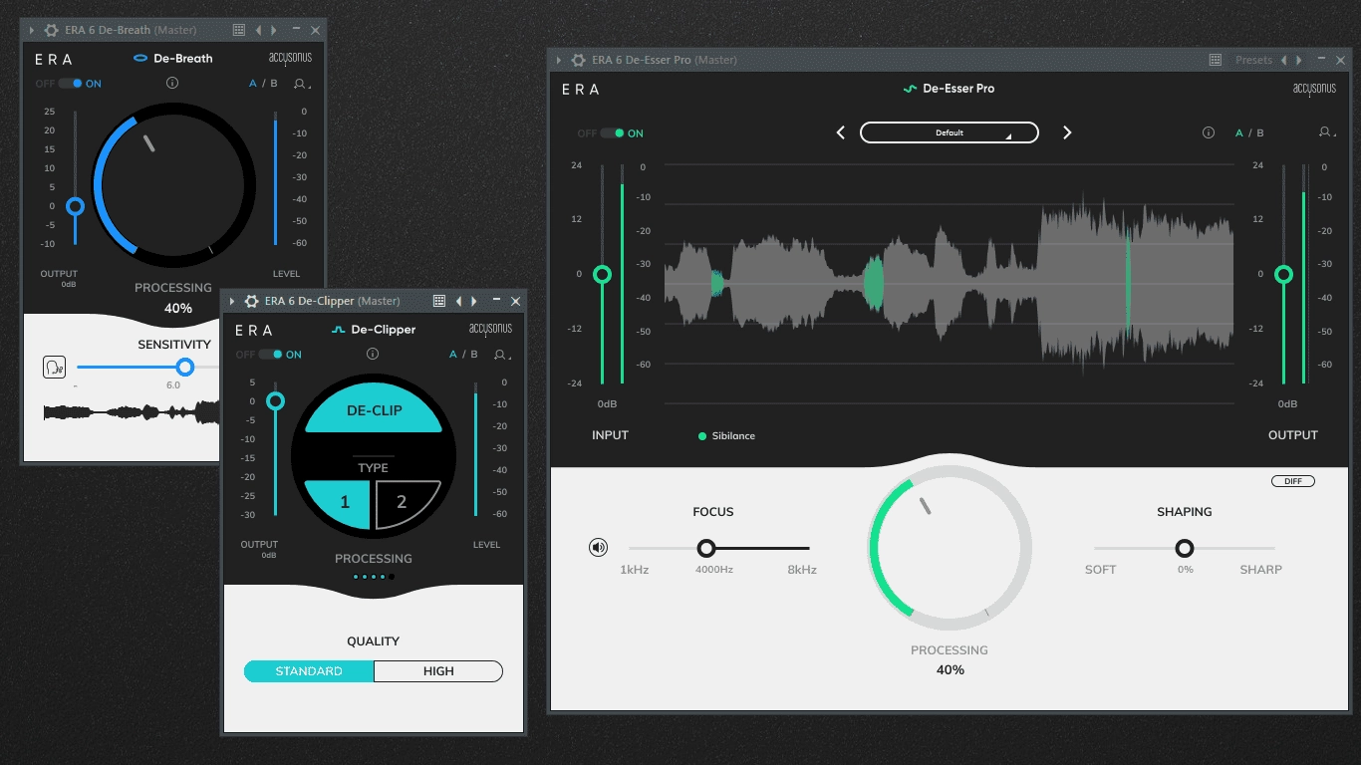
Task: Select next preset with right chevron near Default
Action: point(1067,132)
